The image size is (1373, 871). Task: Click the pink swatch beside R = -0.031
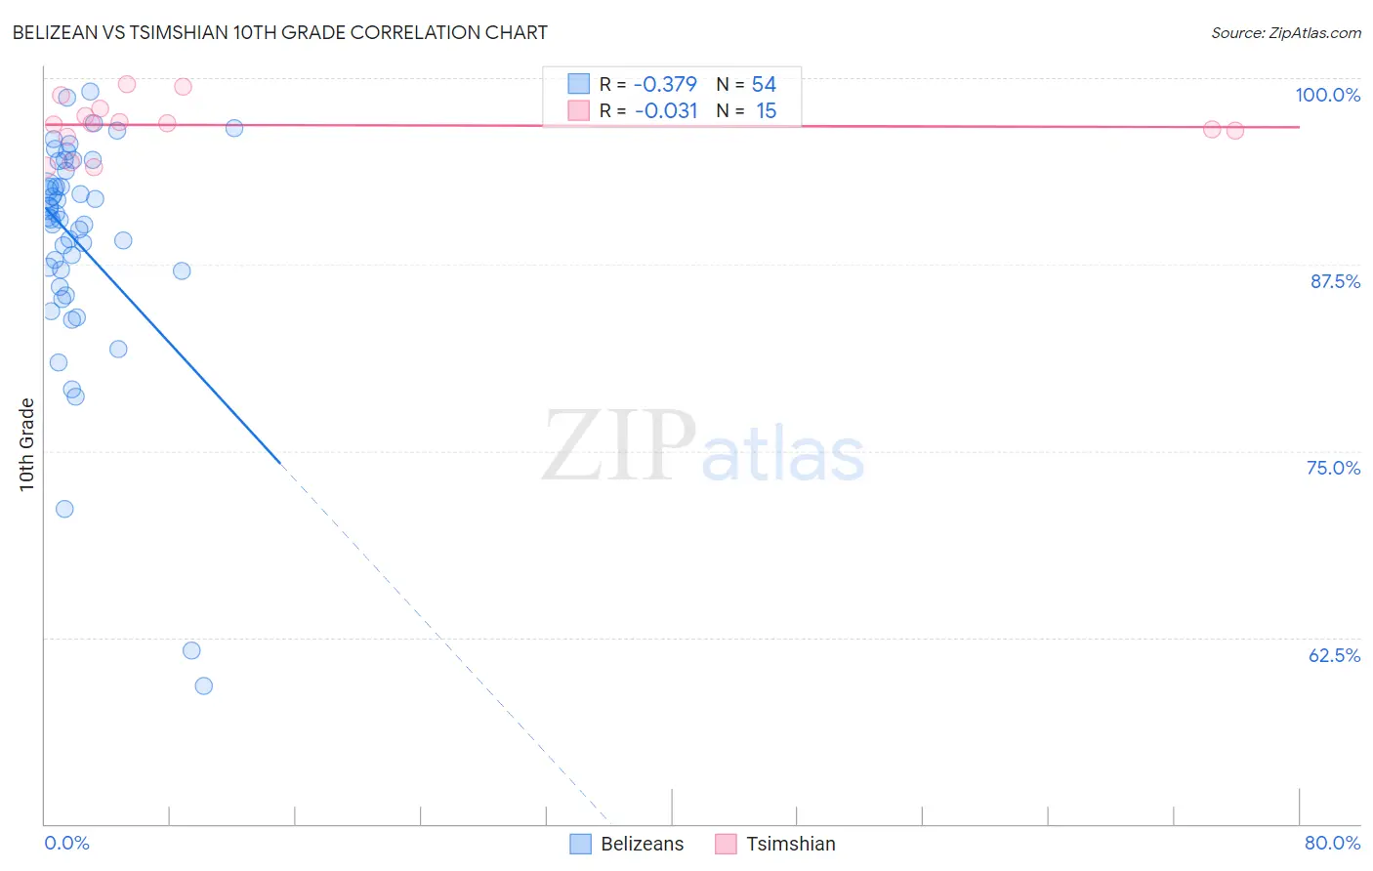coord(579,110)
